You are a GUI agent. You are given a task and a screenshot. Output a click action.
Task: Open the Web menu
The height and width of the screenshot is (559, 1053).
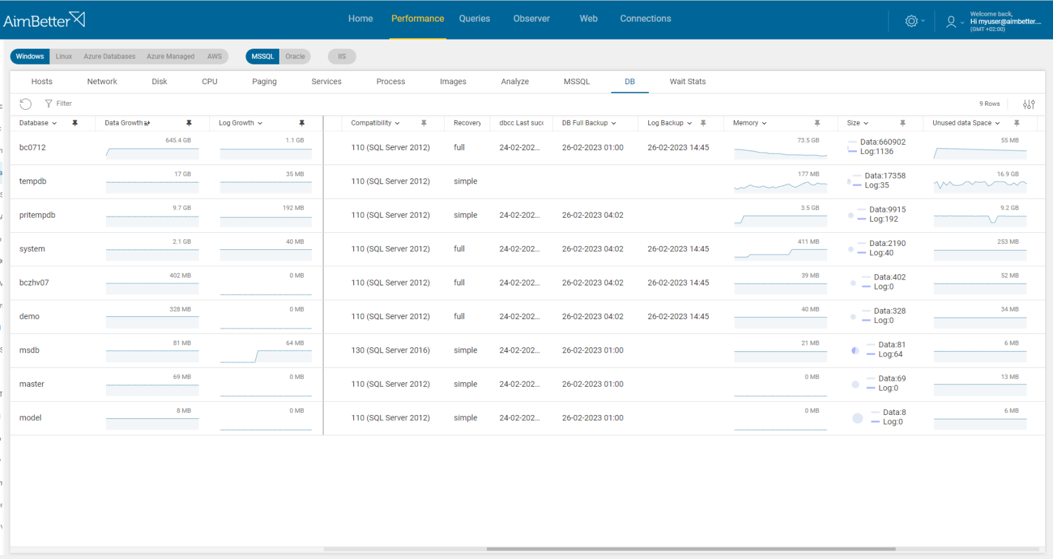[589, 19]
